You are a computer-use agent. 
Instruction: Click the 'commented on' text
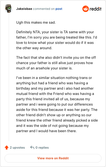click(x=44, y=9)
